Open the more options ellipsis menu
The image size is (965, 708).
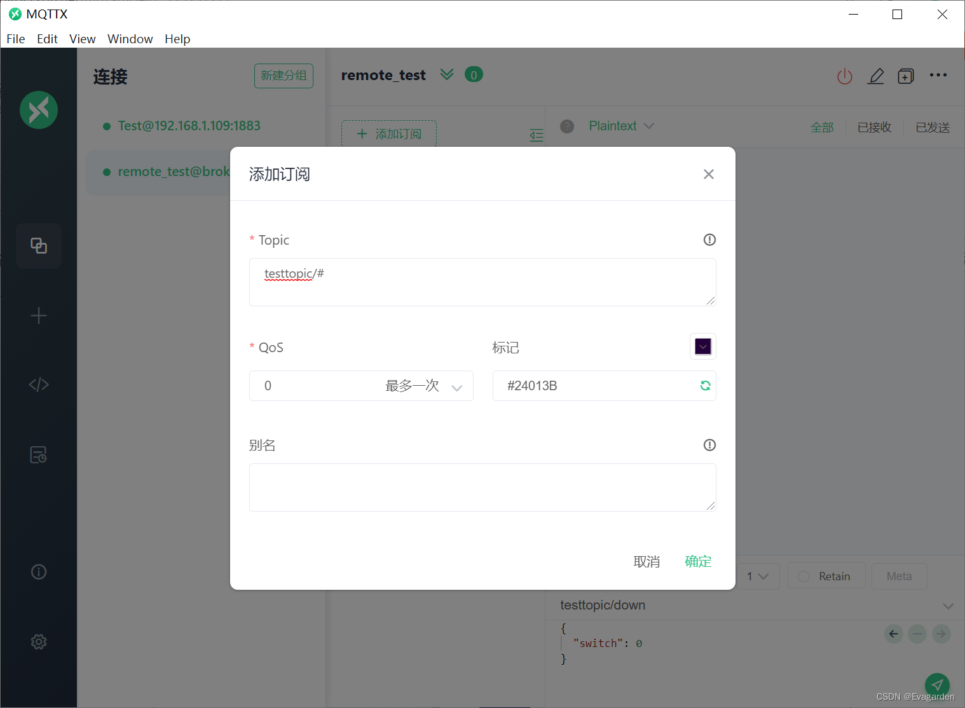tap(938, 75)
